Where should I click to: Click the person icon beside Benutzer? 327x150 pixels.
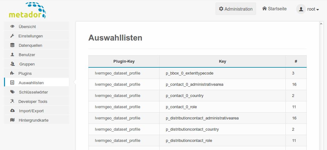pos(12,55)
